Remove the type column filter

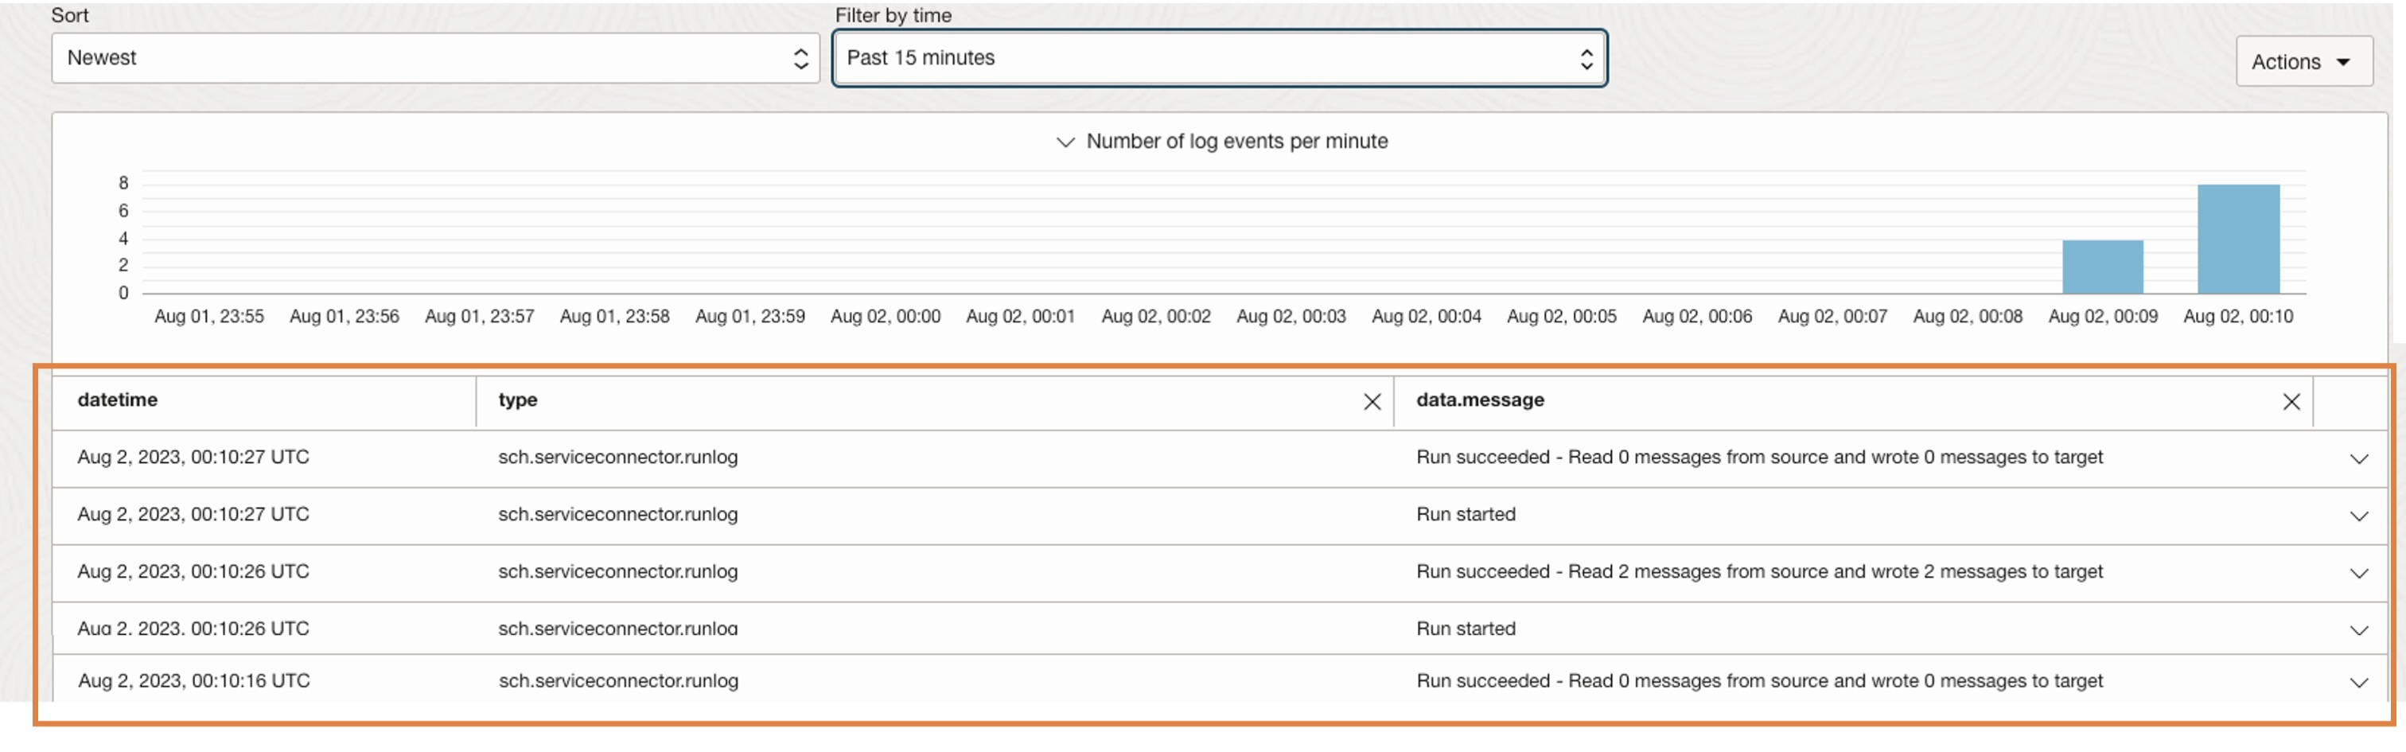click(x=1372, y=402)
